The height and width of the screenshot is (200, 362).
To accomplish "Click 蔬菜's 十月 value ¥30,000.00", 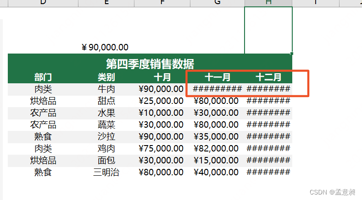I will 161,125.
